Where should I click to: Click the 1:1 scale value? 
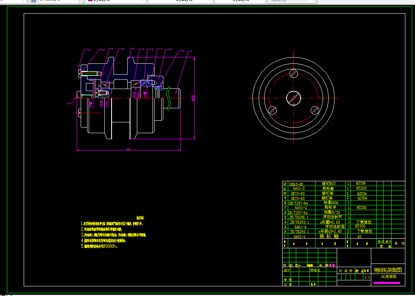pos(367,277)
